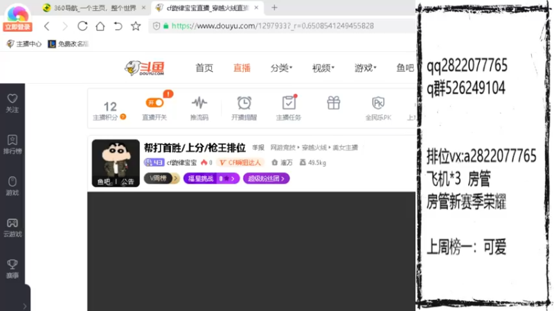Reload the page with refresh icon
This screenshot has width=554, height=311.
coord(82,26)
